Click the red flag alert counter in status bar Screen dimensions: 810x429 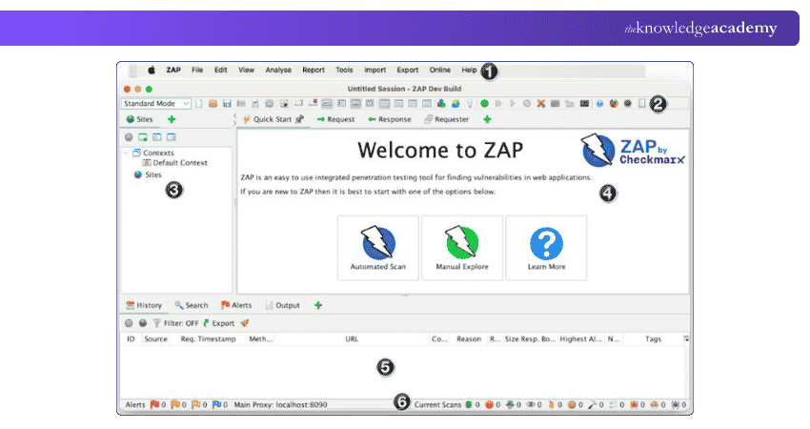157,405
